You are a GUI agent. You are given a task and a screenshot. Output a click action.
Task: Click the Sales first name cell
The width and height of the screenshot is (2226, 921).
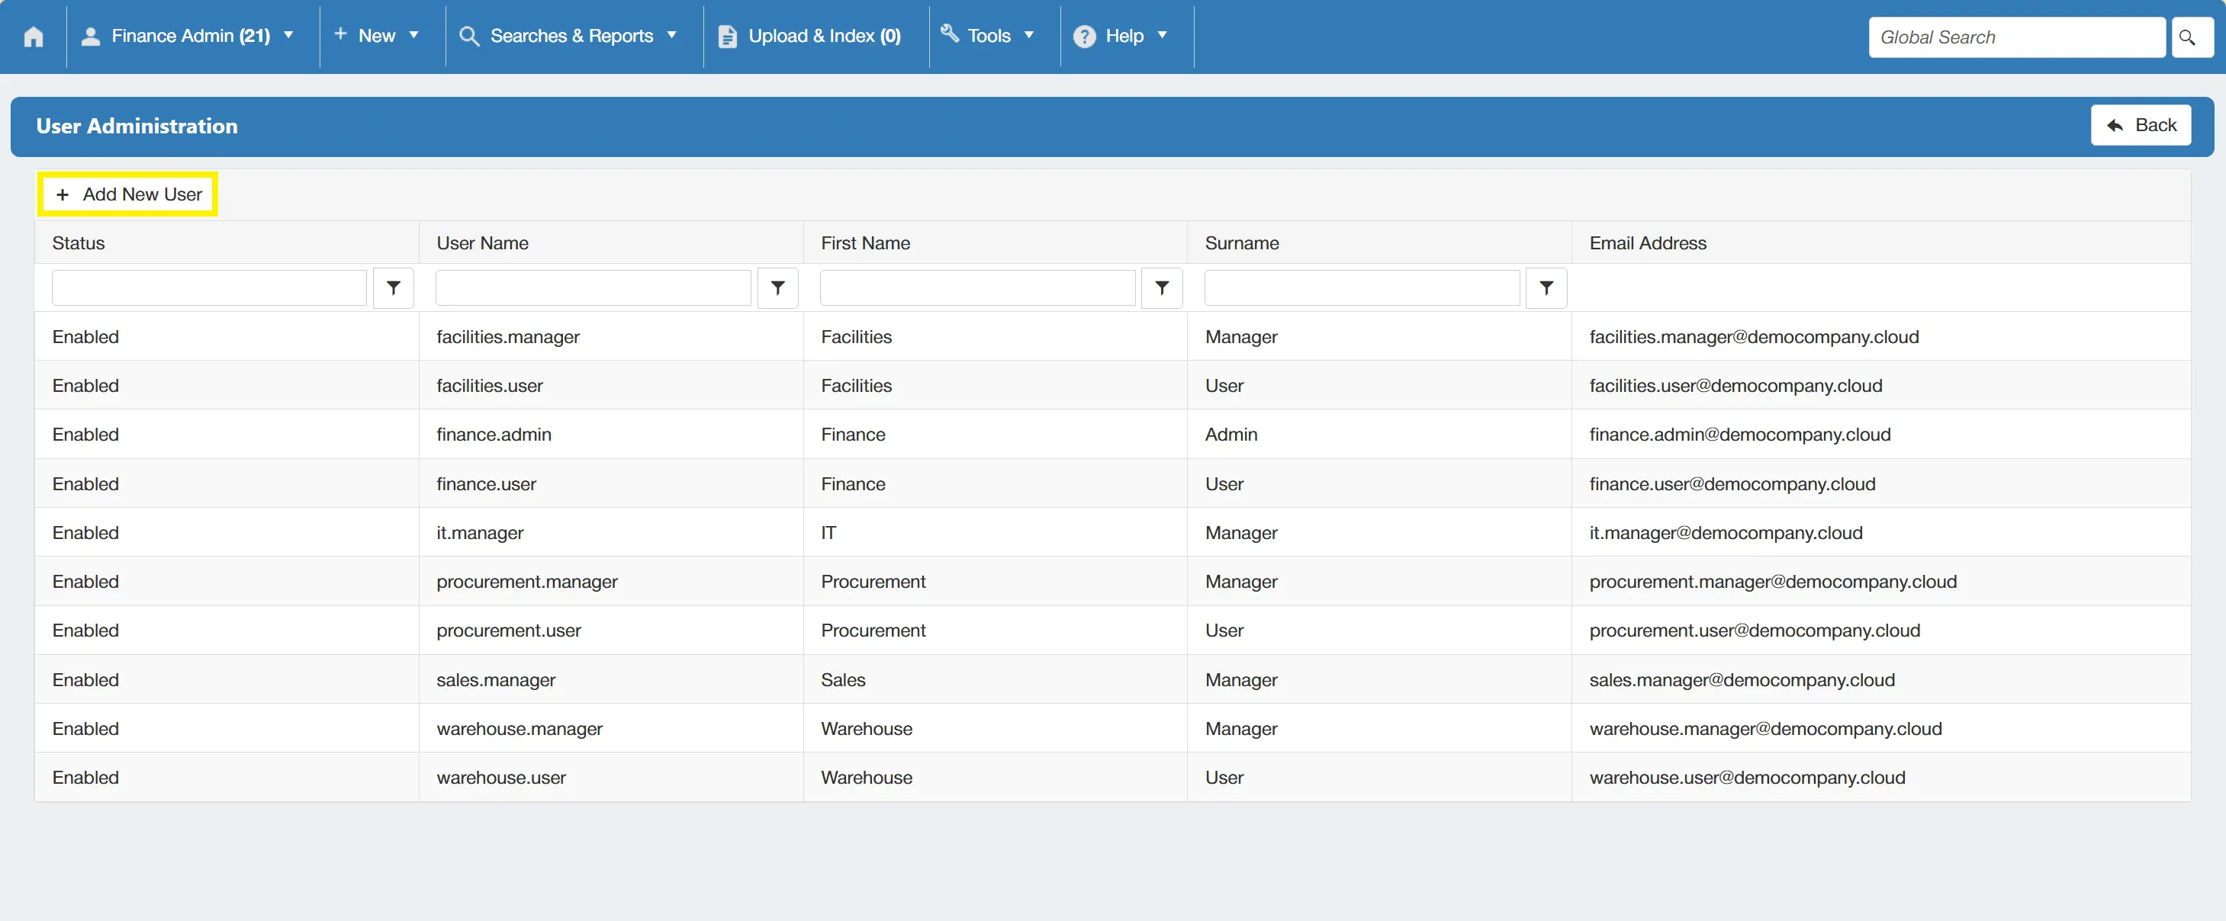(x=842, y=680)
